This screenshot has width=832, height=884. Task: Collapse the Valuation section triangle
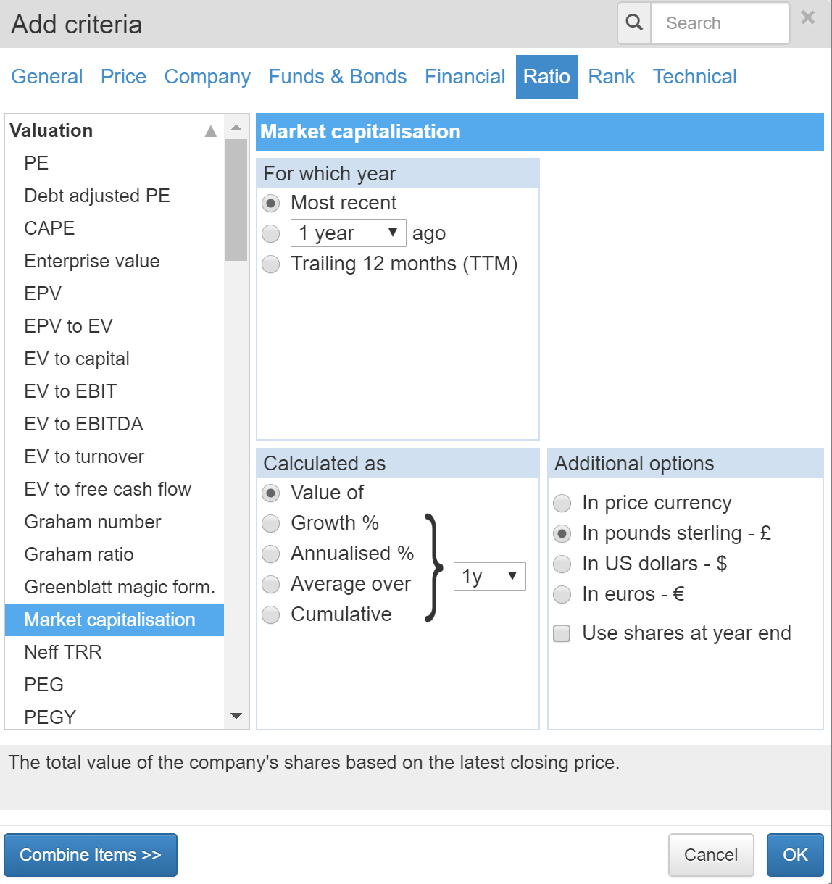click(x=211, y=131)
